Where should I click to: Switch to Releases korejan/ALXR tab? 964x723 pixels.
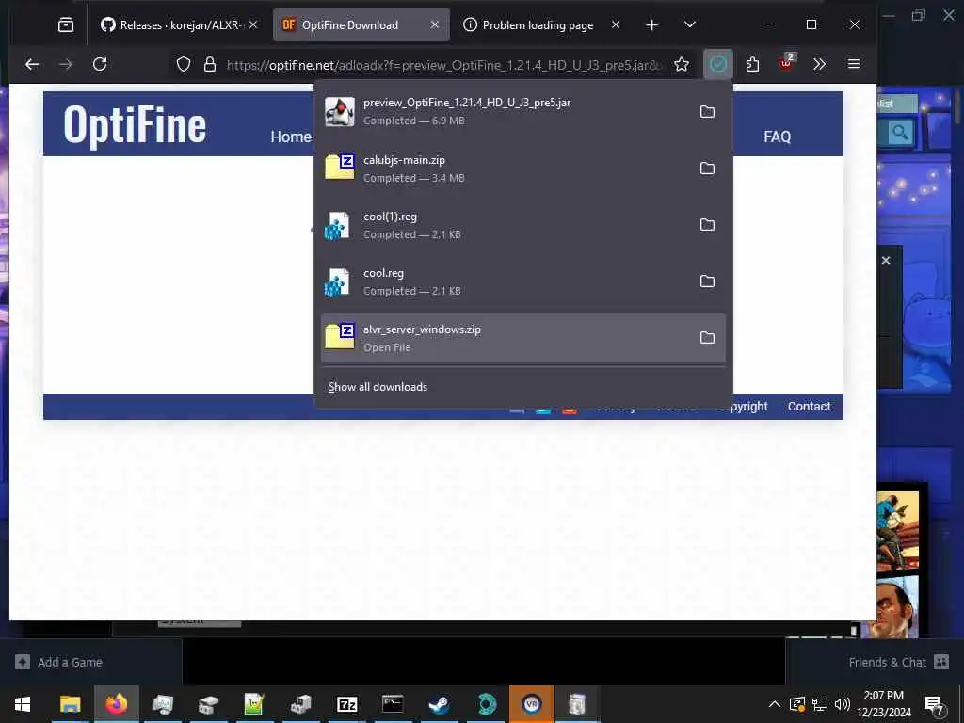pyautogui.click(x=171, y=25)
